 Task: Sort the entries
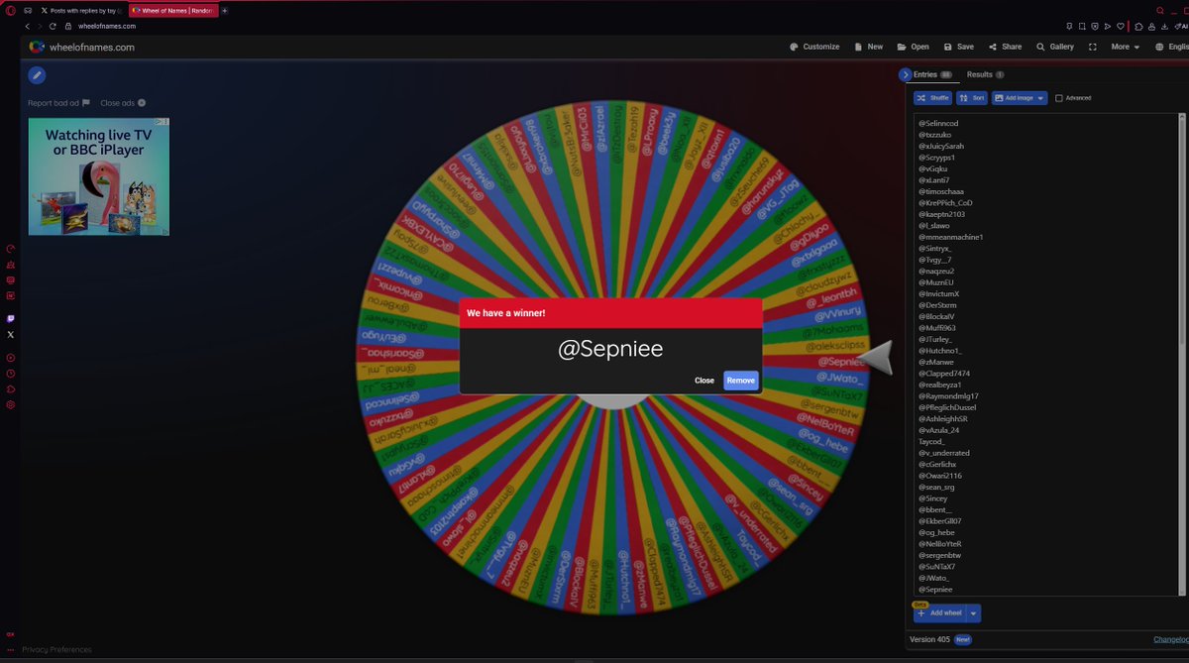coord(972,98)
